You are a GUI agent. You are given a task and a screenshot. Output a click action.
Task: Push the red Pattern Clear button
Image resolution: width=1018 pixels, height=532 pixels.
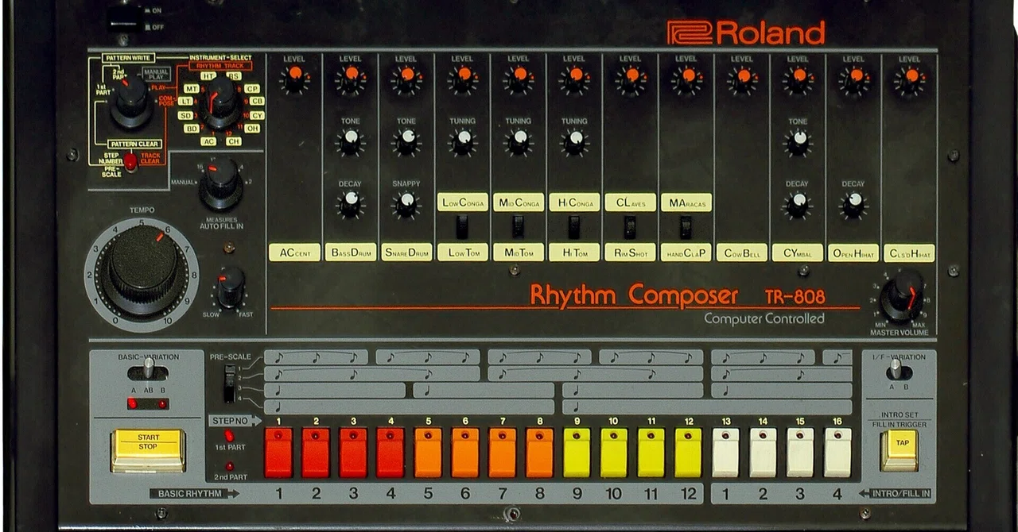130,161
